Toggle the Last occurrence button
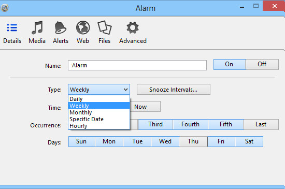The width and height of the screenshot is (285, 189). point(261,124)
